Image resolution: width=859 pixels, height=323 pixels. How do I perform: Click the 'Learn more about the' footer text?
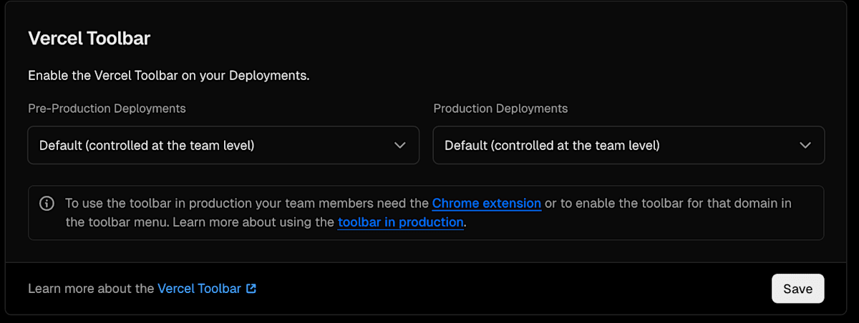point(91,289)
